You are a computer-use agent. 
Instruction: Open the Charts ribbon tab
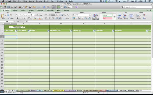pos(31,10)
